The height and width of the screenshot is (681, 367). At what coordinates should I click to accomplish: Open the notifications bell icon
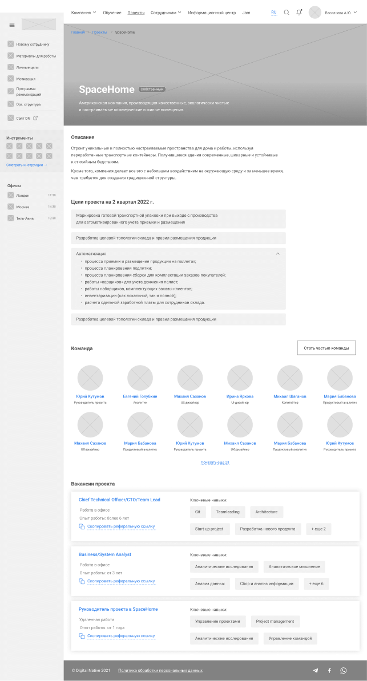(x=299, y=12)
